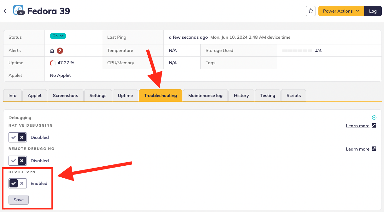Click the alerts alarm bell icon
This screenshot has width=384, height=212.
52,50
